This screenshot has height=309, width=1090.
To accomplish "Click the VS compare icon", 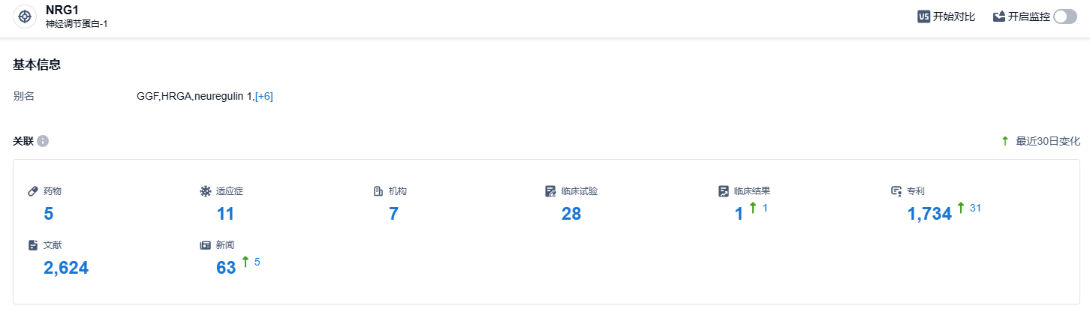I will 923,16.
